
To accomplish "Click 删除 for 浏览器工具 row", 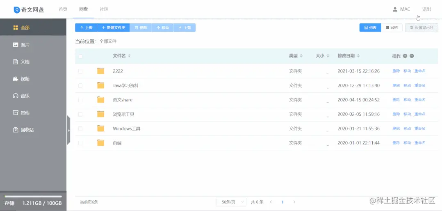I will coord(396,114).
